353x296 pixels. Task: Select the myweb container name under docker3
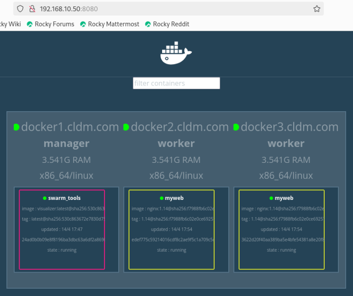(284, 198)
